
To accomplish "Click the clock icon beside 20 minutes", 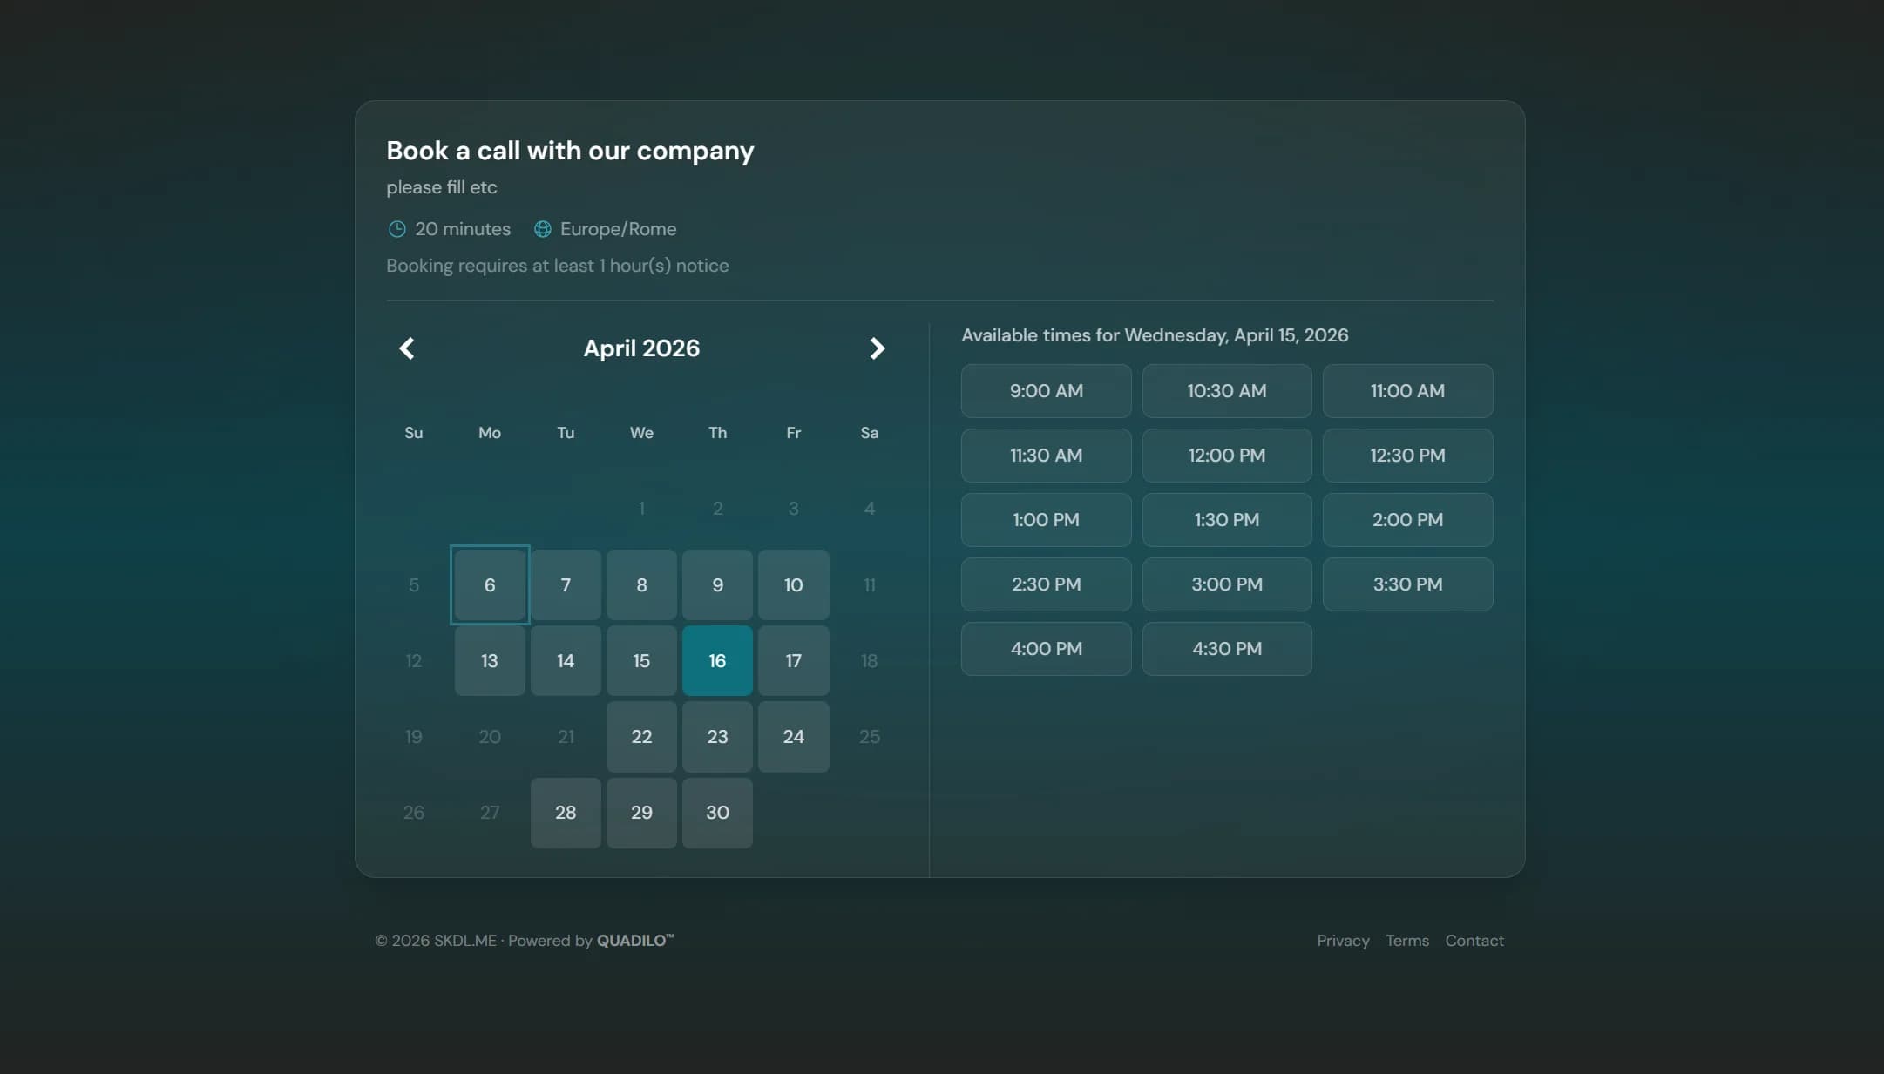I will coord(396,229).
